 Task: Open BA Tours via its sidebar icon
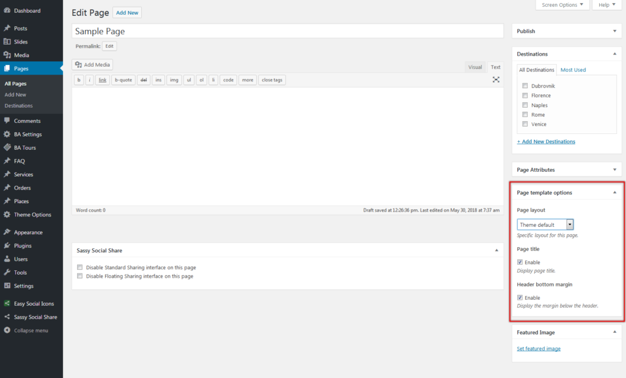tap(7, 148)
